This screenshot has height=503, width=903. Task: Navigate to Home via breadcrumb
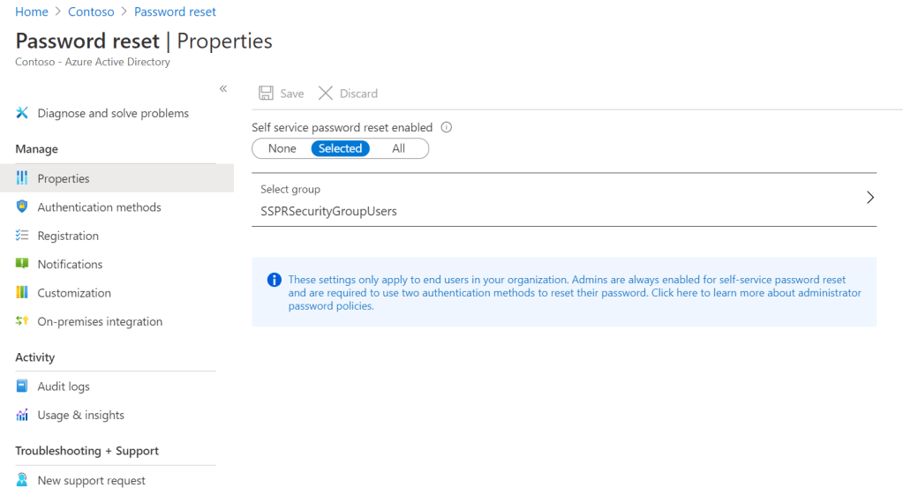click(32, 11)
